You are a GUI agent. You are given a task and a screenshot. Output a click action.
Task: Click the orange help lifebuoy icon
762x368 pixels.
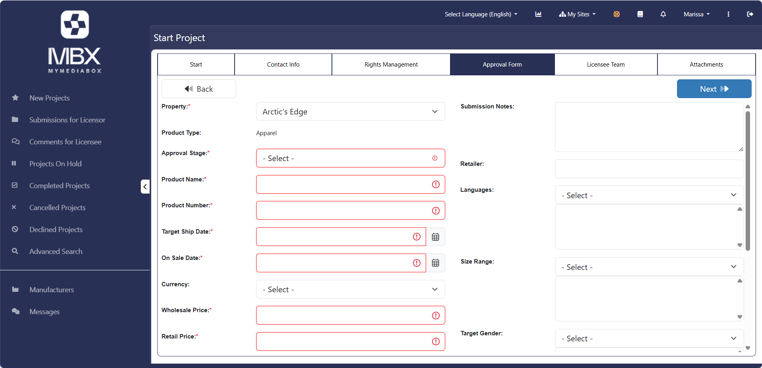[616, 14]
